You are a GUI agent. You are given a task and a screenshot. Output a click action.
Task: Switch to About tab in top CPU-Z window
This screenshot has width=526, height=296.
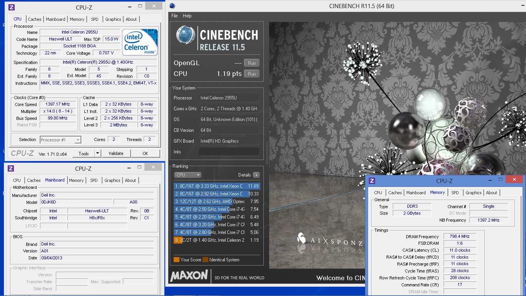coord(131,19)
